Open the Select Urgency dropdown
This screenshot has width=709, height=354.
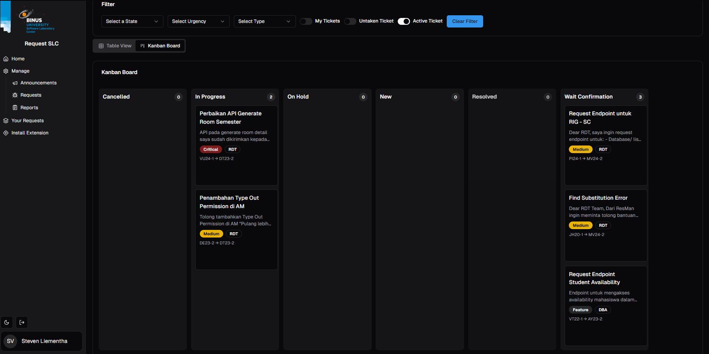pyautogui.click(x=198, y=21)
